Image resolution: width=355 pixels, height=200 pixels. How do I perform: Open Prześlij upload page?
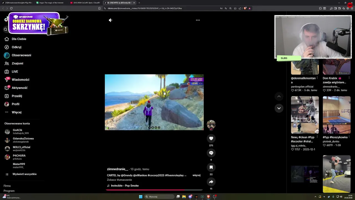17,96
